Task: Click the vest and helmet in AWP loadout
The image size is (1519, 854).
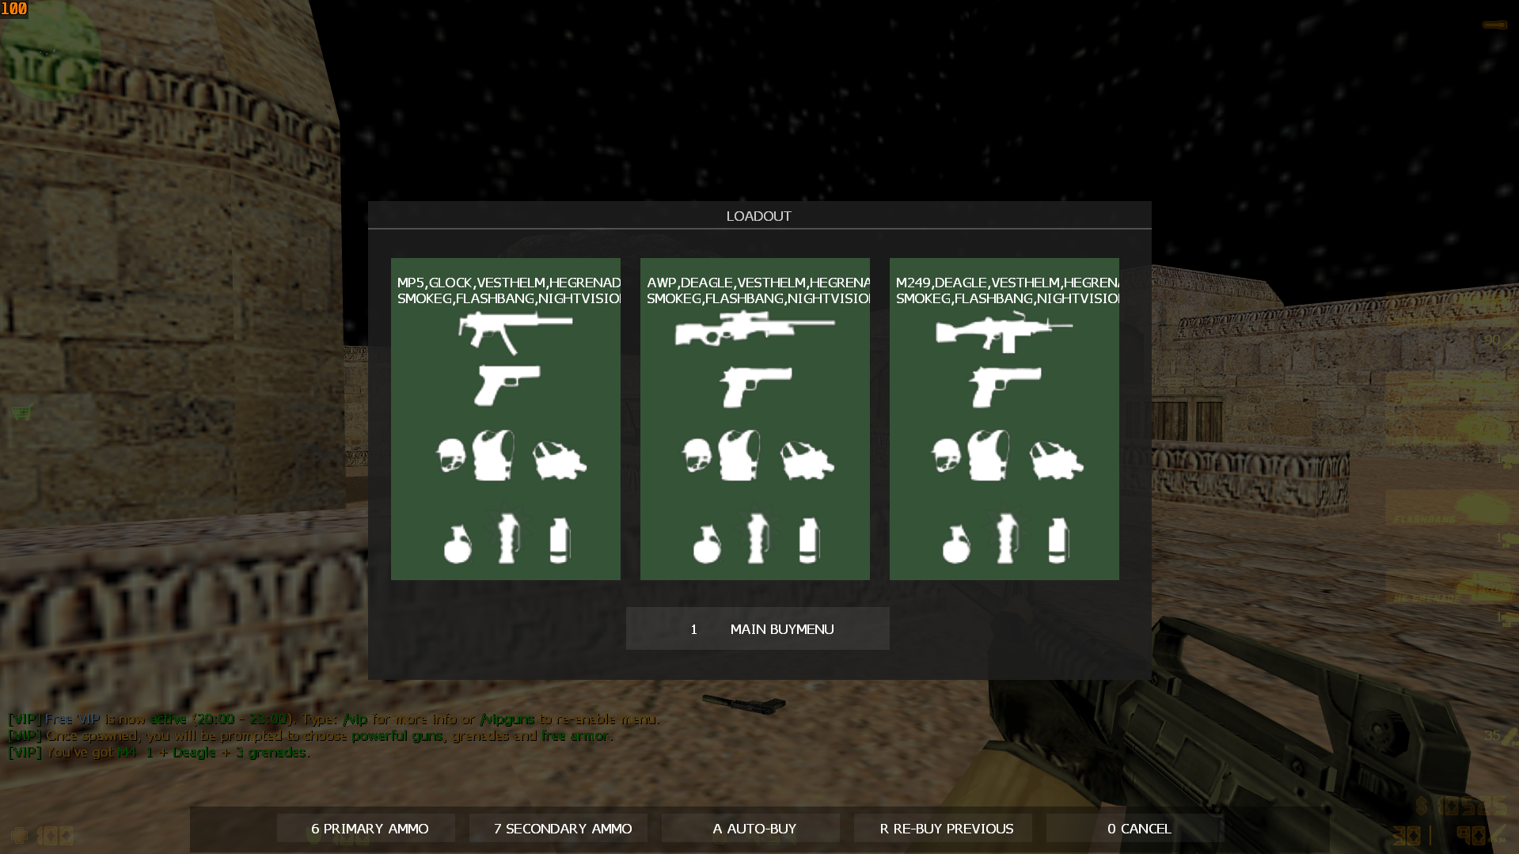Action: (x=721, y=456)
